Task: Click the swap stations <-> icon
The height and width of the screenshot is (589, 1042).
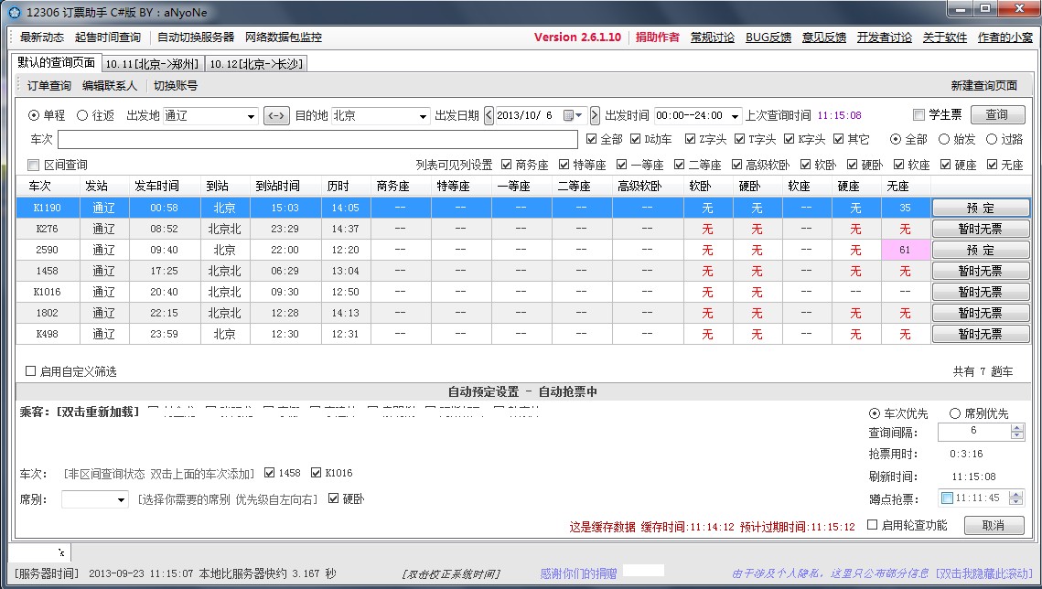Action: 276,116
